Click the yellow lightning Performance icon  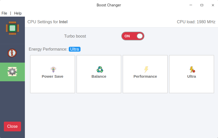click(x=146, y=70)
